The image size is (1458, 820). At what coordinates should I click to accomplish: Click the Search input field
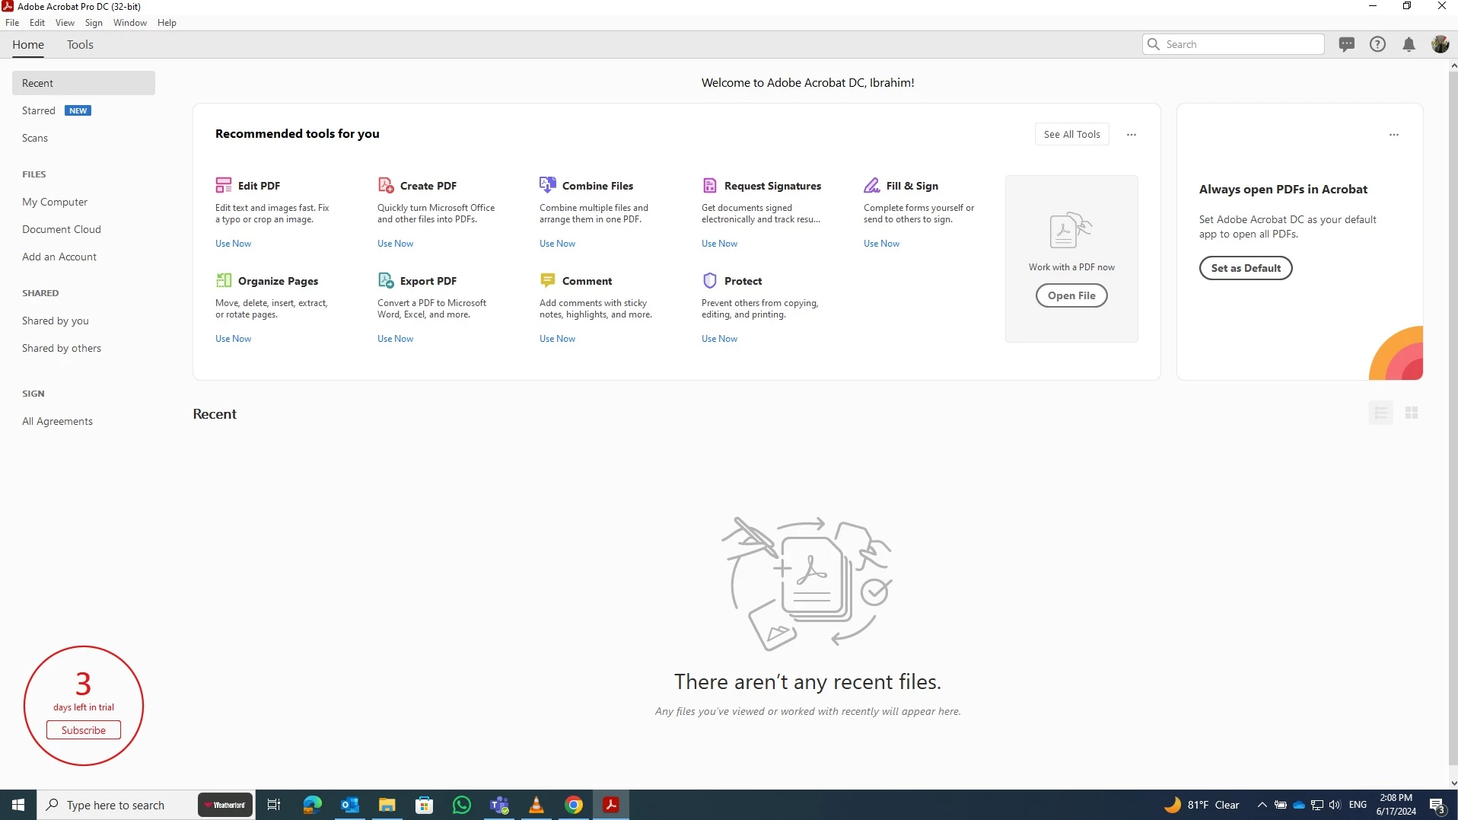click(x=1233, y=44)
